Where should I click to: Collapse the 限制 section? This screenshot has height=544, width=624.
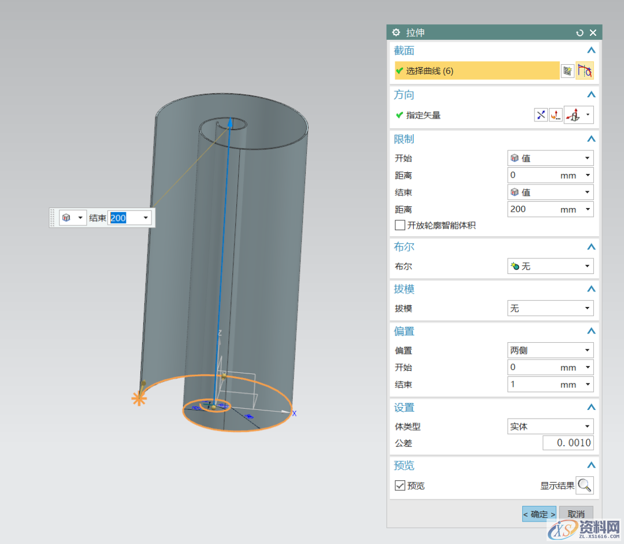(590, 139)
